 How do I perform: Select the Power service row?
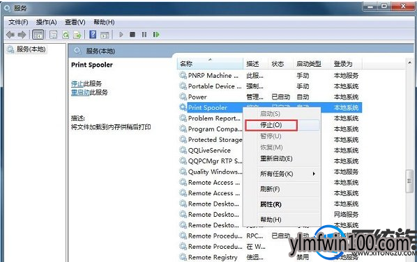coord(269,97)
